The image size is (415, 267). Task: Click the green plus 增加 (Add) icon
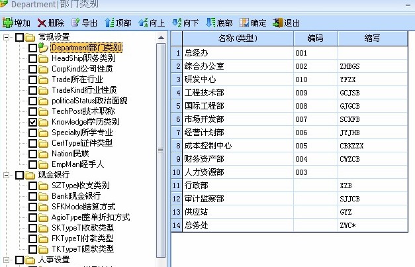[8, 23]
